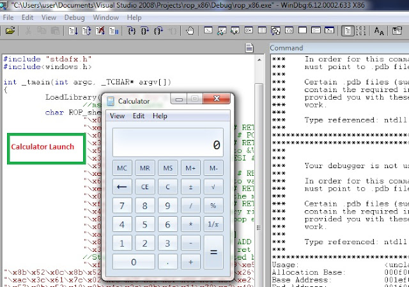Open WinDbg View menu
The height and width of the screenshot is (287, 409).
[x=49, y=17]
